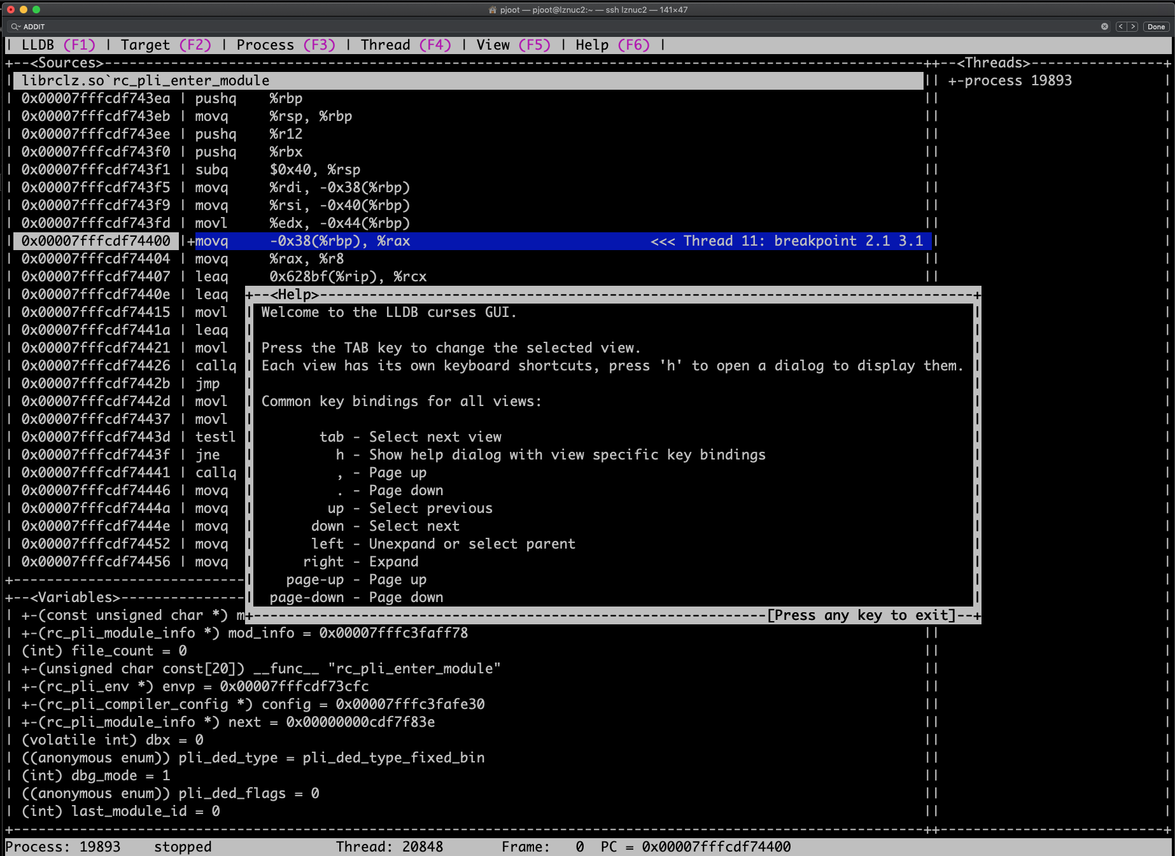
Task: Select instruction at address 0x00007fffcdf743ea
Action: [162, 99]
